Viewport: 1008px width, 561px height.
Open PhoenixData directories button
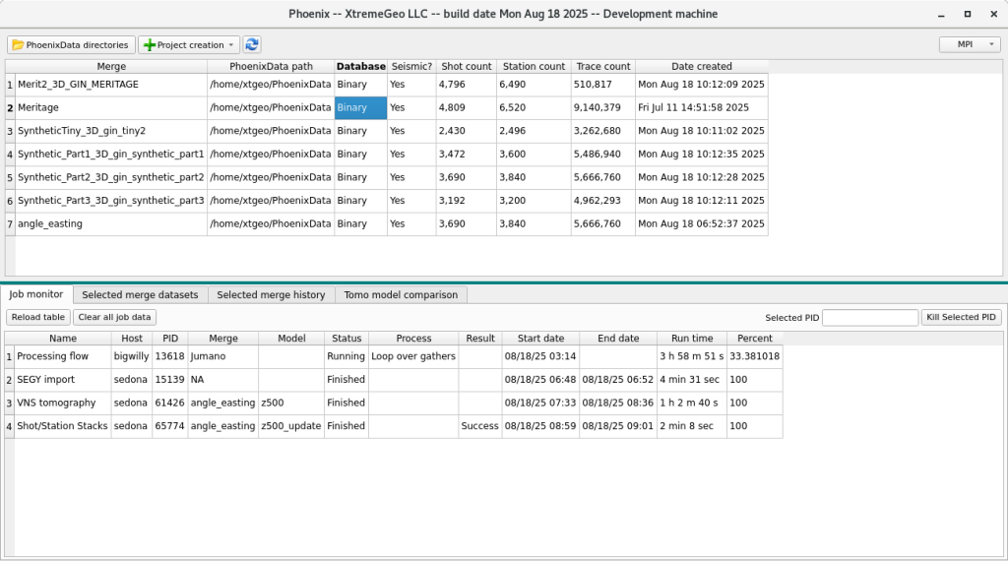71,45
